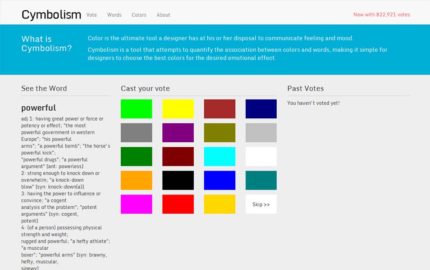Select the black swatch
This screenshot has height=270, width=430.
tap(178, 180)
